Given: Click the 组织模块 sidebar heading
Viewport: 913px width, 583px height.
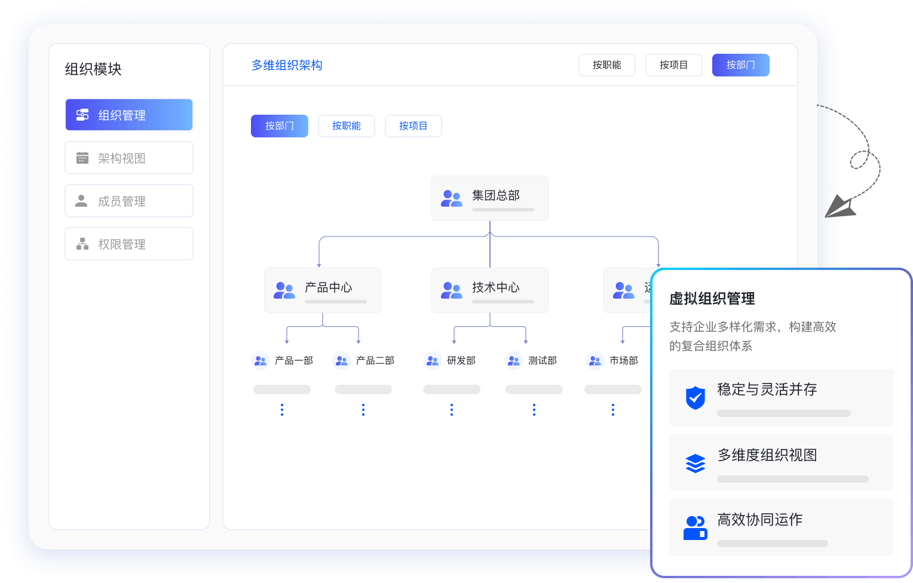Looking at the screenshot, I should click(x=93, y=69).
